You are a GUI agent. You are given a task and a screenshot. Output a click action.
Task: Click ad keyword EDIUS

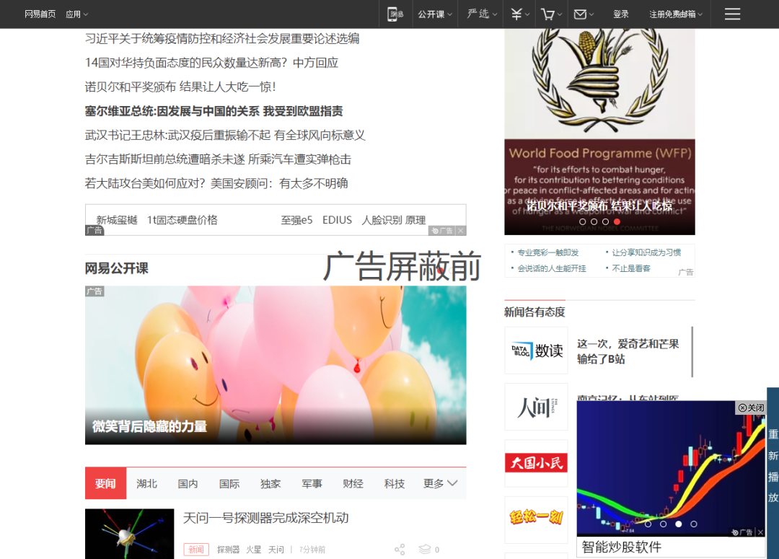(337, 220)
